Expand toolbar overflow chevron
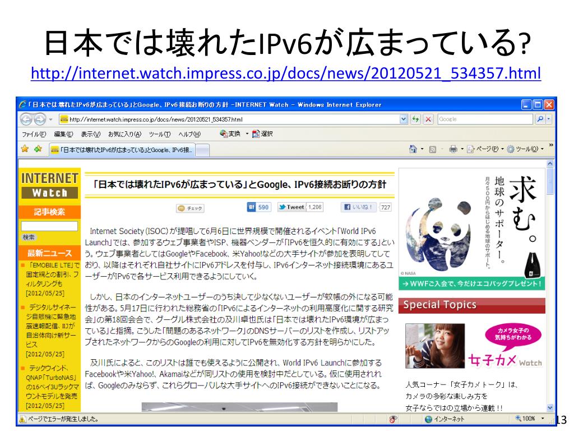 click(x=551, y=145)
